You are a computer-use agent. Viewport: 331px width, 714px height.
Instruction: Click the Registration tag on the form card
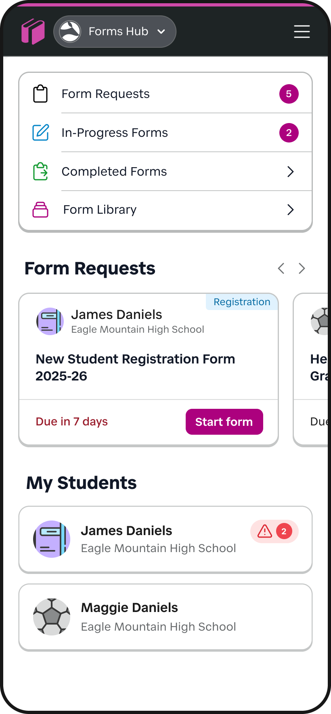(242, 302)
